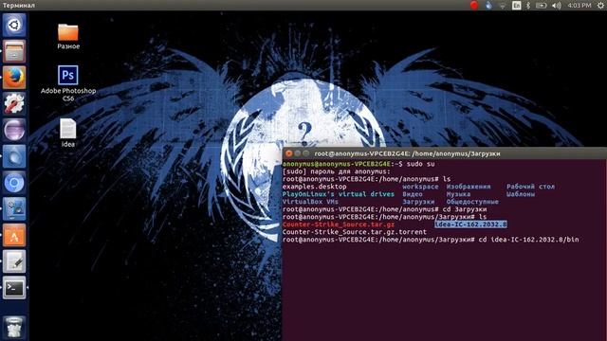Select the idea file on desktop
Screen dimensions: 607x341
(x=68, y=133)
